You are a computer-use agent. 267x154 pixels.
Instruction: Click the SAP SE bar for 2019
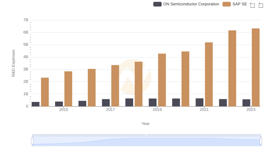click(x=162, y=80)
